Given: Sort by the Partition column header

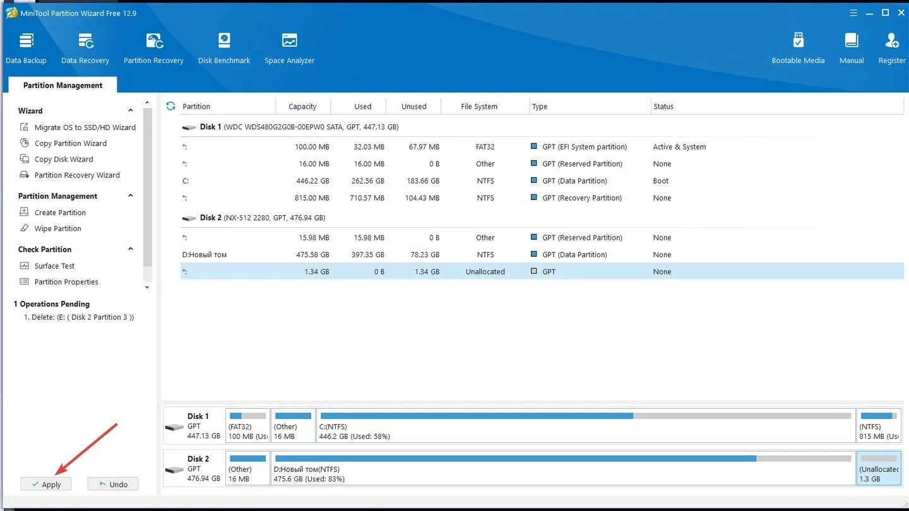Looking at the screenshot, I should tap(227, 107).
